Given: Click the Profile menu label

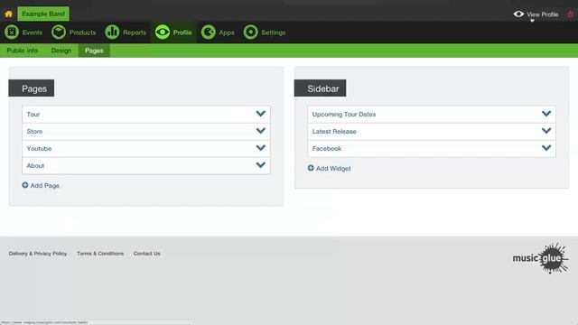Looking at the screenshot, I should [x=182, y=32].
